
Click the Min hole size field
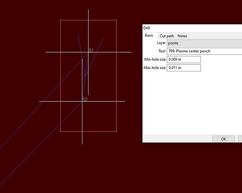[184, 59]
